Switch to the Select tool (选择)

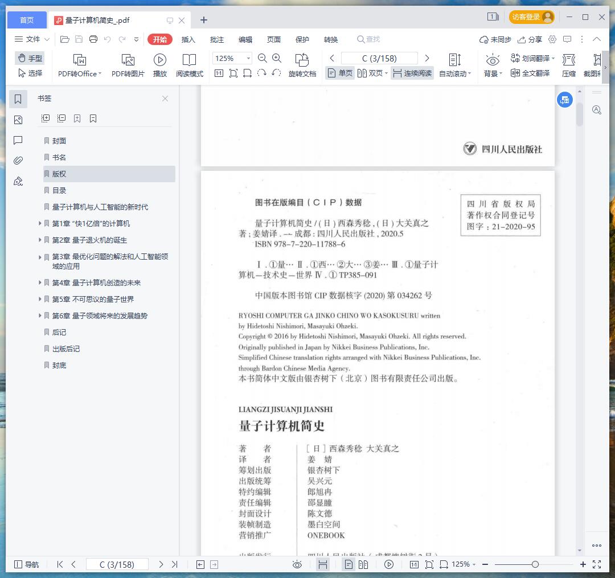click(x=30, y=73)
